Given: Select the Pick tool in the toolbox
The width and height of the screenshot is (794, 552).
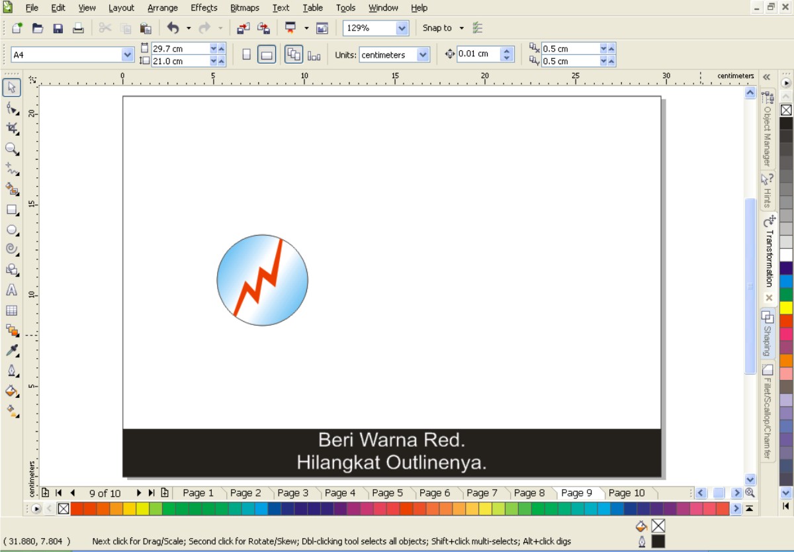Looking at the screenshot, I should [12, 87].
